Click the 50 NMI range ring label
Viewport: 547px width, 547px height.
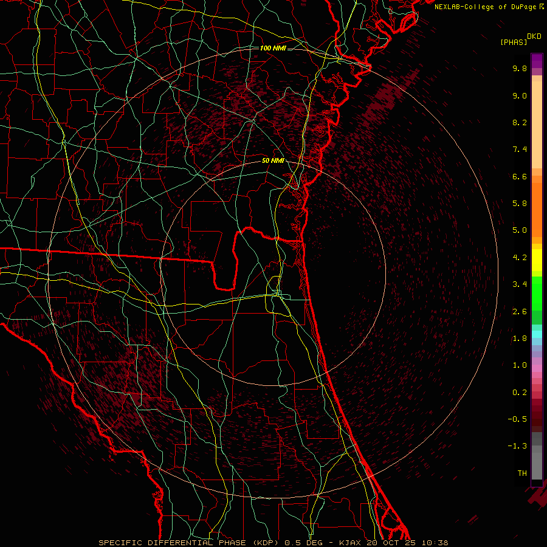click(272, 160)
